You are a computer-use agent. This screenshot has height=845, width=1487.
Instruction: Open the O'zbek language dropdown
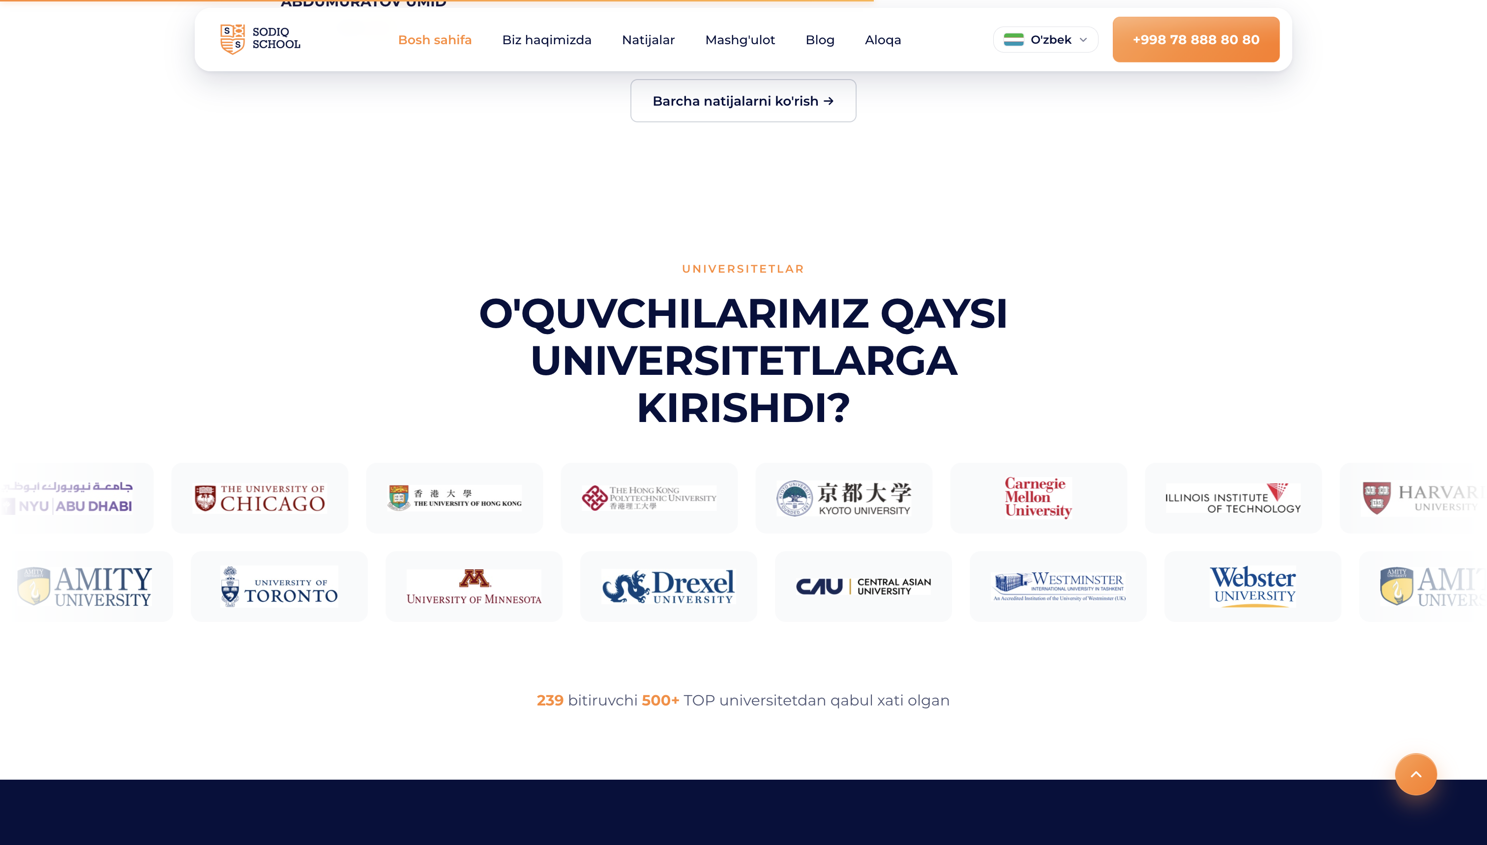click(x=1045, y=39)
